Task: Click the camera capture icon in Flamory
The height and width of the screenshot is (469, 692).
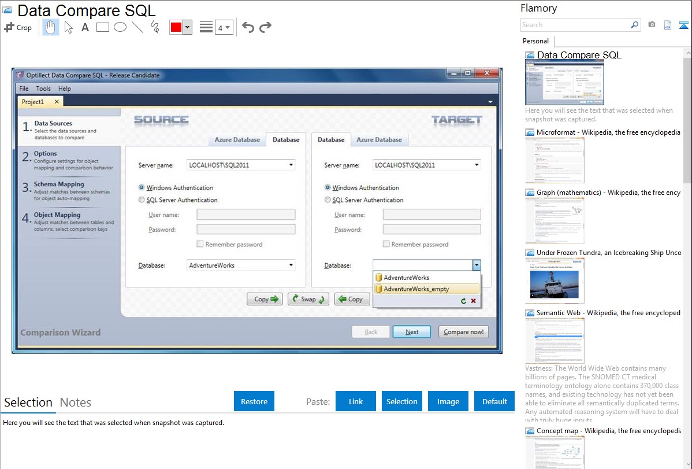Action: point(652,25)
